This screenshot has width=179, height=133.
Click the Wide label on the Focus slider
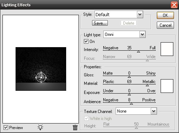(151, 57)
